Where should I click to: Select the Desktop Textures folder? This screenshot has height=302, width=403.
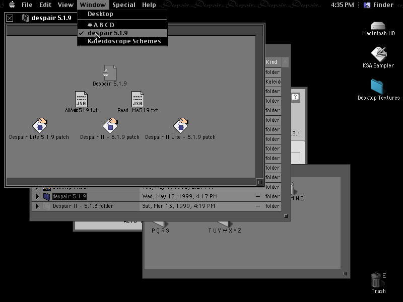[x=377, y=87]
